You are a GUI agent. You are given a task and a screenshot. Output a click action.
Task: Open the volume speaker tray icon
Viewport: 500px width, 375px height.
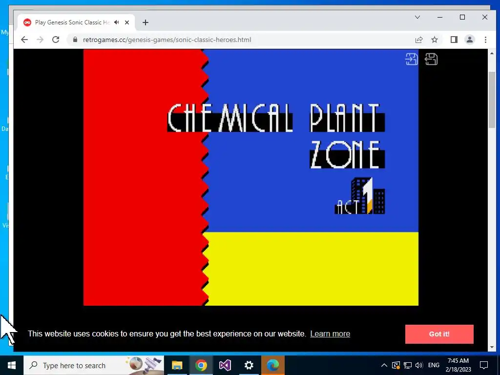point(419,365)
